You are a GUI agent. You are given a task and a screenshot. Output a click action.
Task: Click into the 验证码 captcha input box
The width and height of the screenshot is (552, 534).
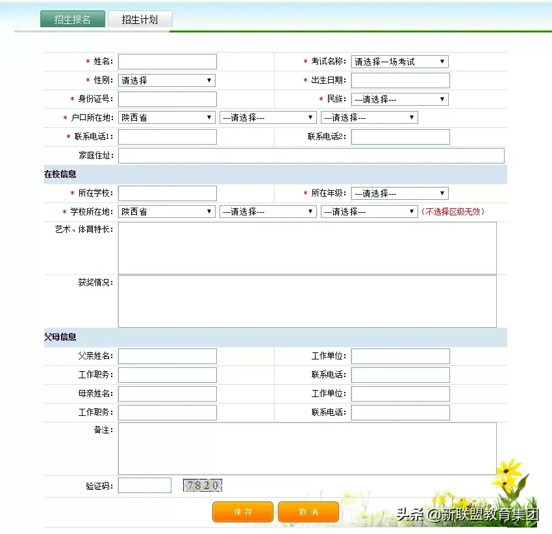(x=144, y=485)
